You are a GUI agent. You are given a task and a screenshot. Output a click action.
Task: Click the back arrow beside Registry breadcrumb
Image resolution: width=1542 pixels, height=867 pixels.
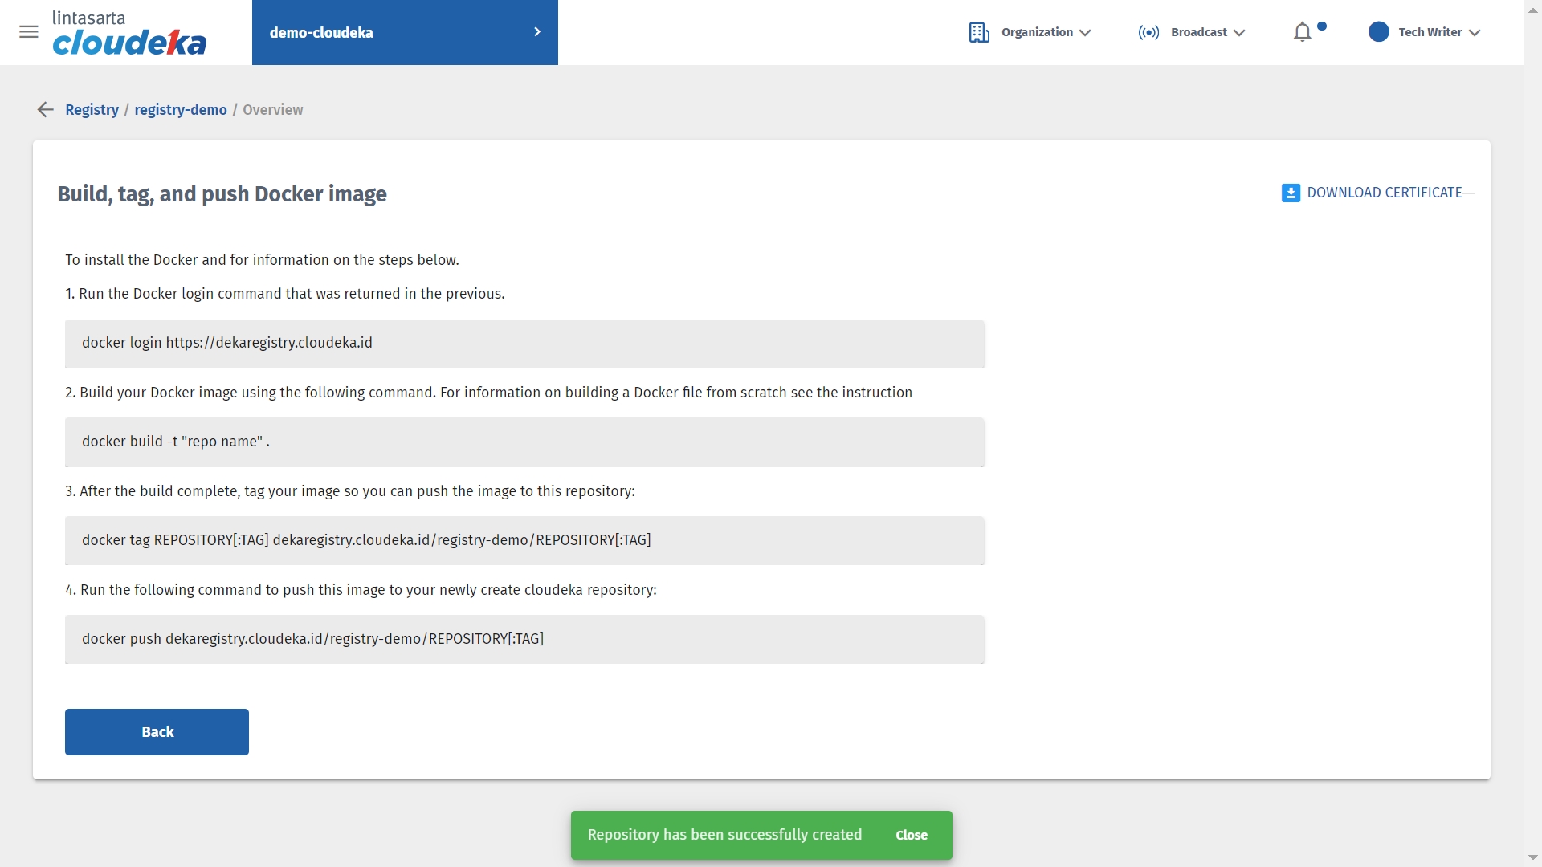46,110
